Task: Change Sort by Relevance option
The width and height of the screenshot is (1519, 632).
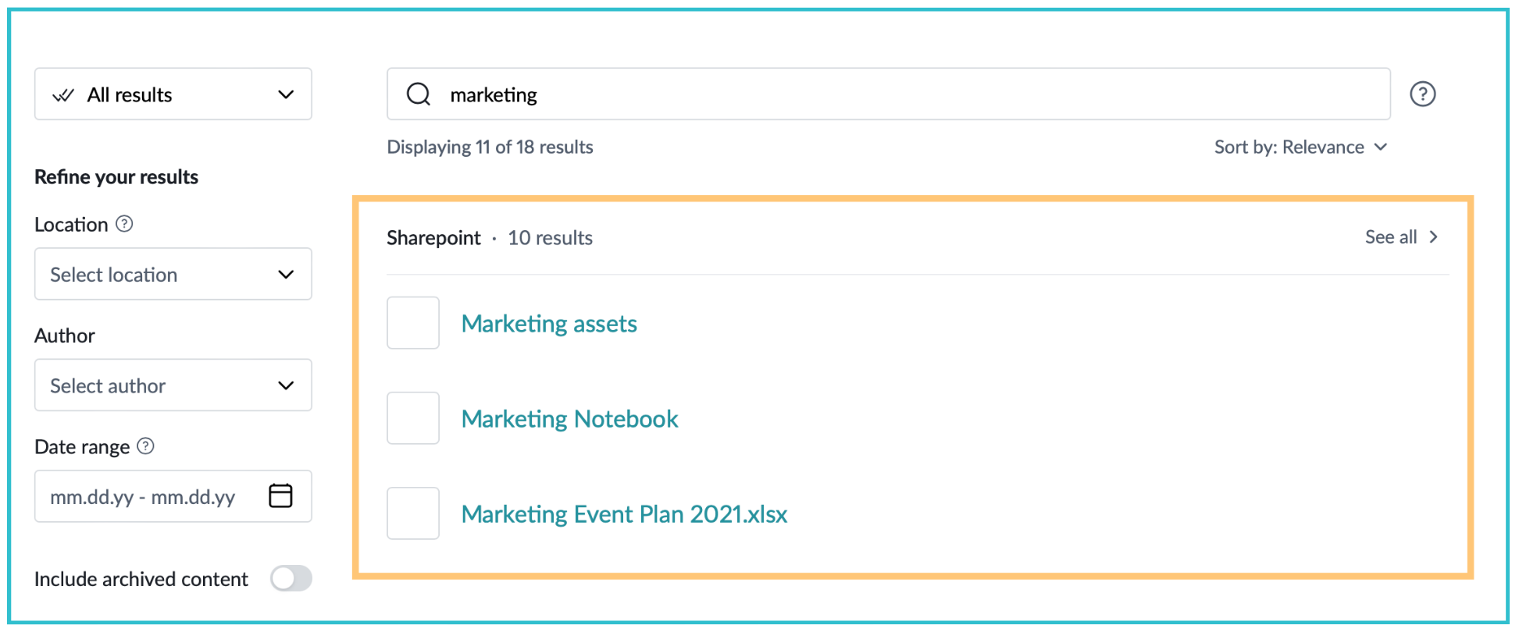Action: 1300,147
